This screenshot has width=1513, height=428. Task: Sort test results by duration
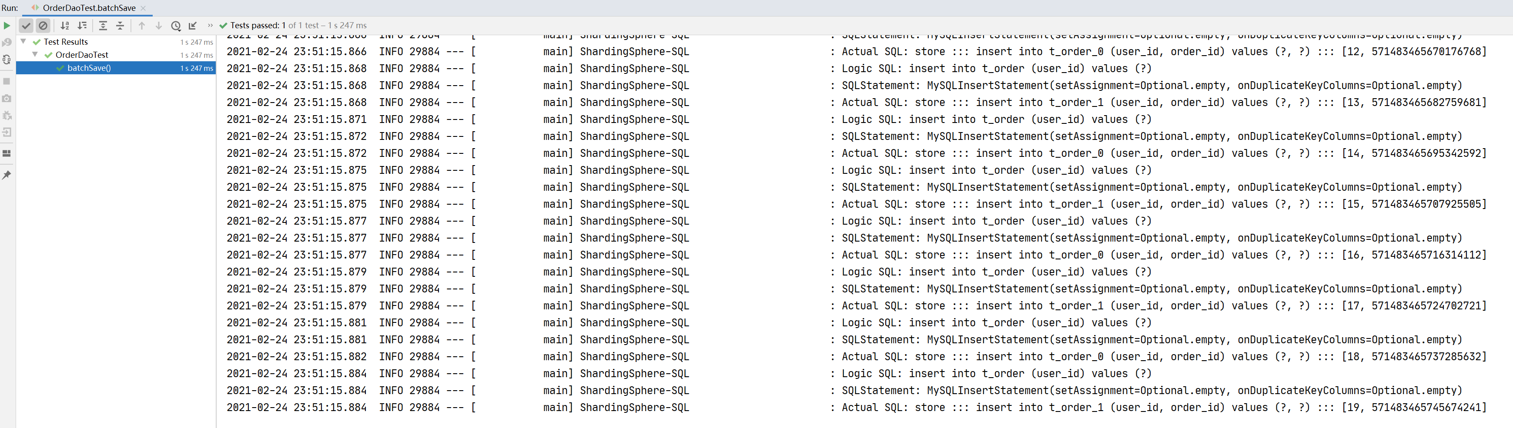click(82, 25)
